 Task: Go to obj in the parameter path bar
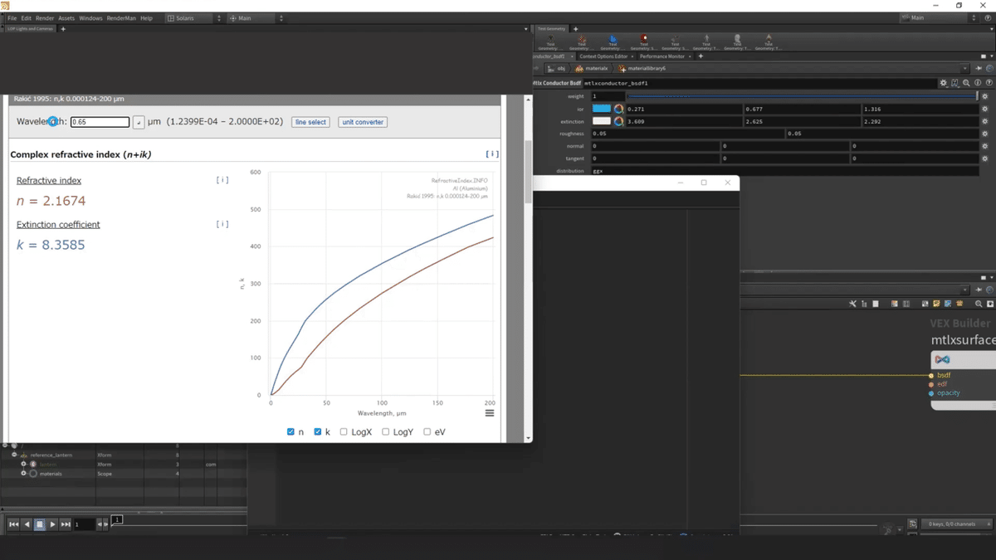(555, 68)
